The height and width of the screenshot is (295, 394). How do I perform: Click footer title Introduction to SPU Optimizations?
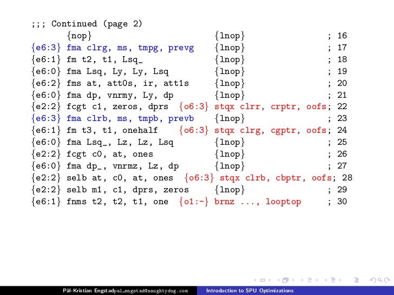click(250, 291)
